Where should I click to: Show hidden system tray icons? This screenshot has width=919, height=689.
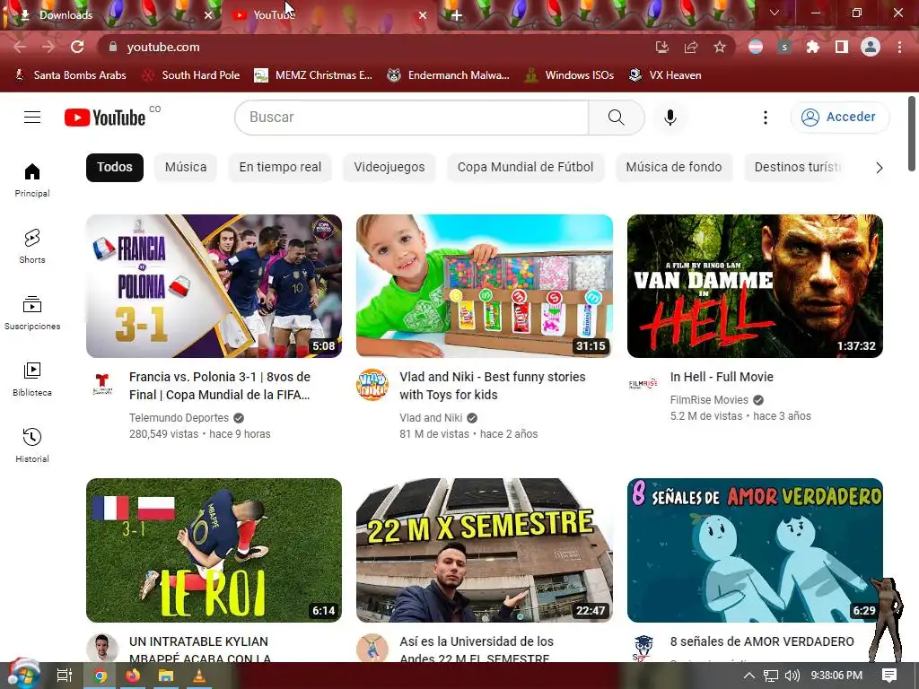[749, 676]
